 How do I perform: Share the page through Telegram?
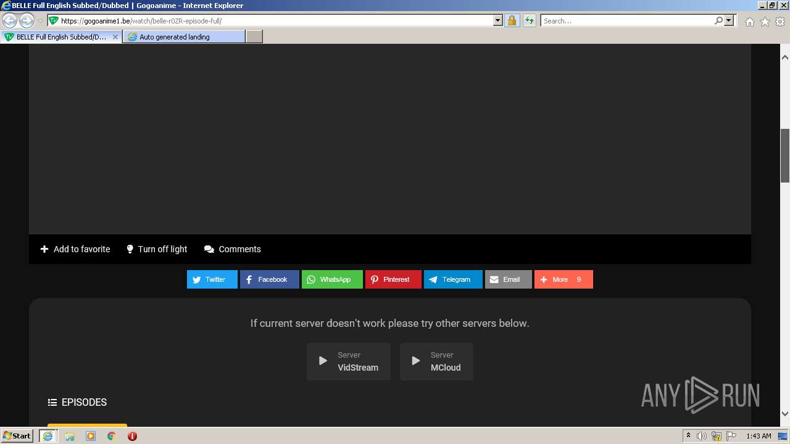tap(453, 279)
